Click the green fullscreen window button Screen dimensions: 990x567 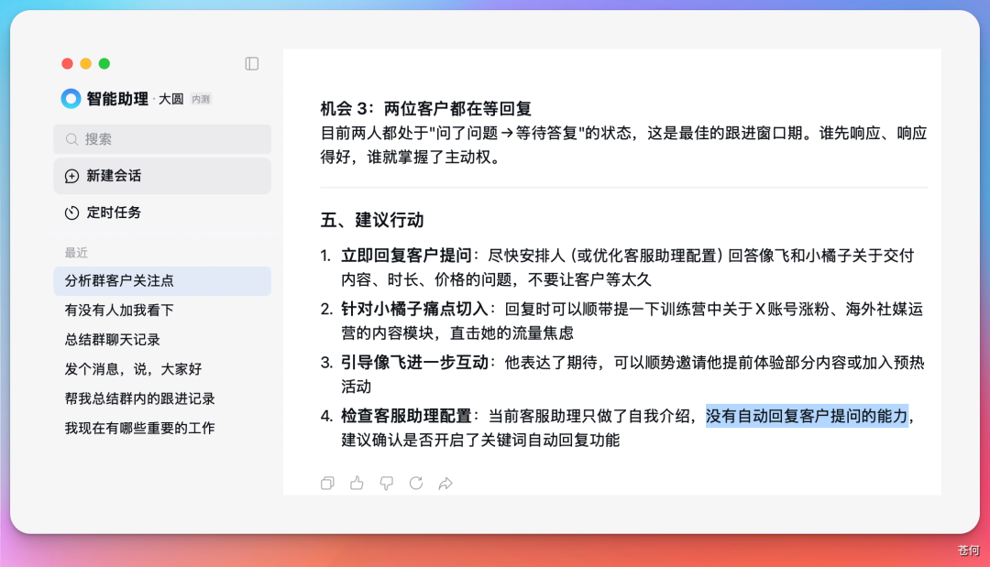(x=104, y=64)
